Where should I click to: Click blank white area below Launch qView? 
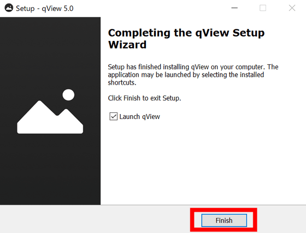(203, 162)
